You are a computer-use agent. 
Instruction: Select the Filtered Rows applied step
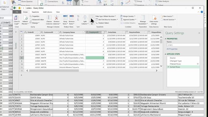click(175, 64)
